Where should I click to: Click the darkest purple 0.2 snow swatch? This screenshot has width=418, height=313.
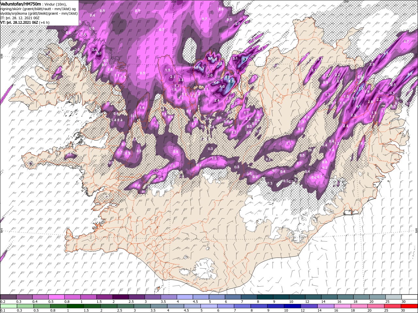[x=8, y=297]
